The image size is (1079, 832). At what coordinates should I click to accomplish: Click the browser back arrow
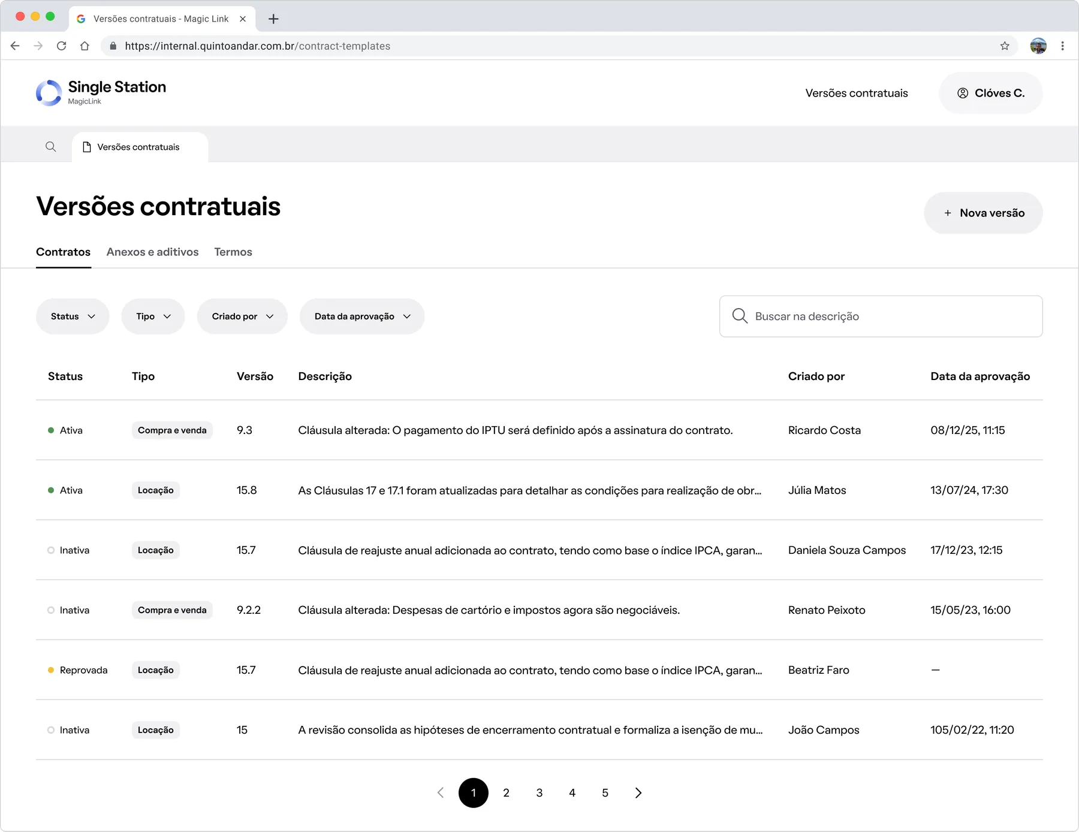tap(15, 46)
